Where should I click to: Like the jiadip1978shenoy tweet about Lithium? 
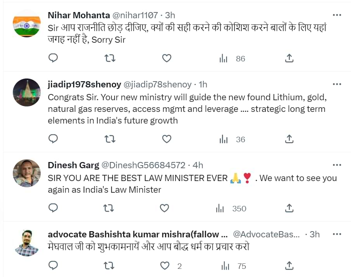click(166, 139)
